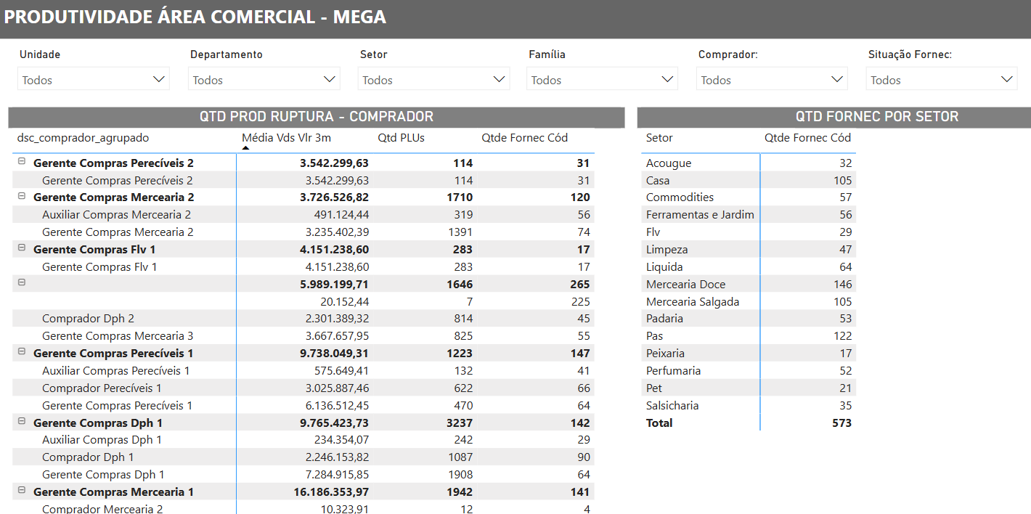Open the Família filter dropdown
Viewport: 1031px width, 514px height.
(602, 79)
